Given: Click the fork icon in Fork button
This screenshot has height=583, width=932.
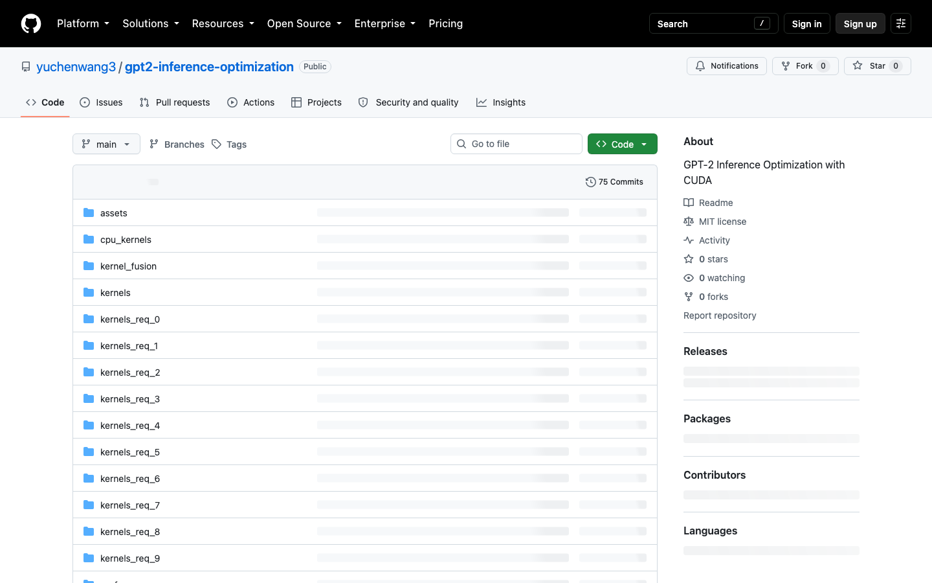Looking at the screenshot, I should (x=786, y=66).
